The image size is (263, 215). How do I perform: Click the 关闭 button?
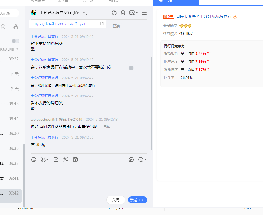[x=116, y=200]
